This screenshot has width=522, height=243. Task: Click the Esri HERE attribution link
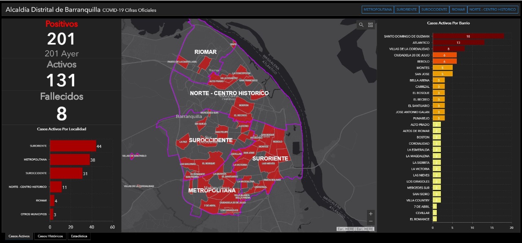(x=355, y=229)
